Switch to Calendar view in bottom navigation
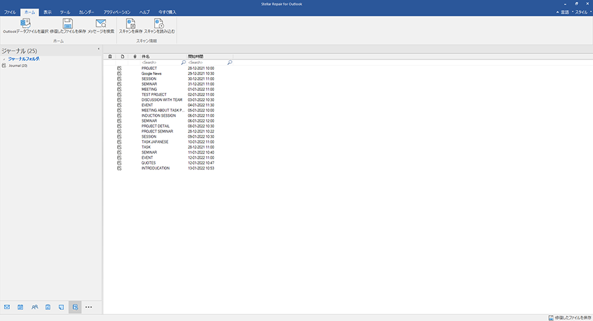Image resolution: width=593 pixels, height=321 pixels. (20, 307)
